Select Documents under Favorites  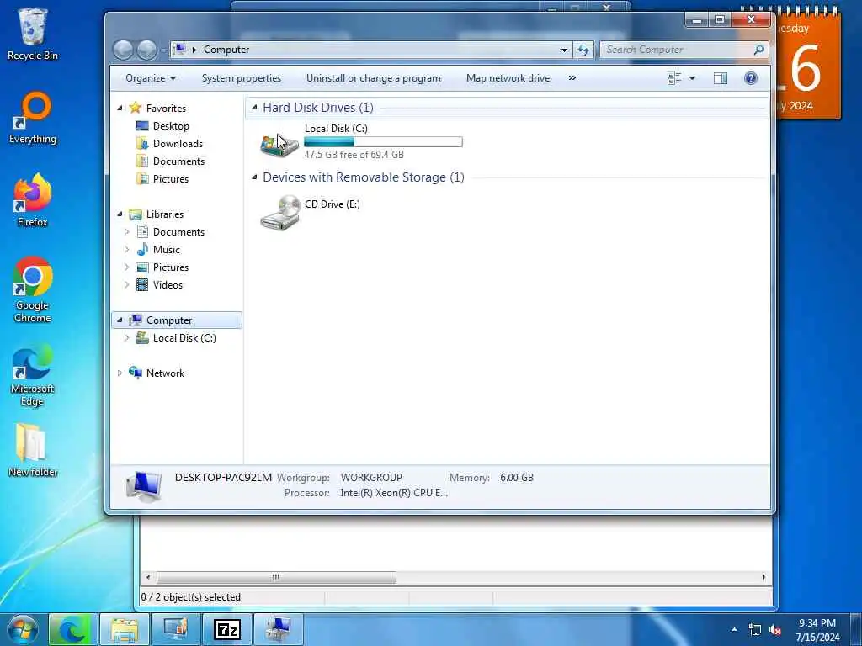[178, 161]
